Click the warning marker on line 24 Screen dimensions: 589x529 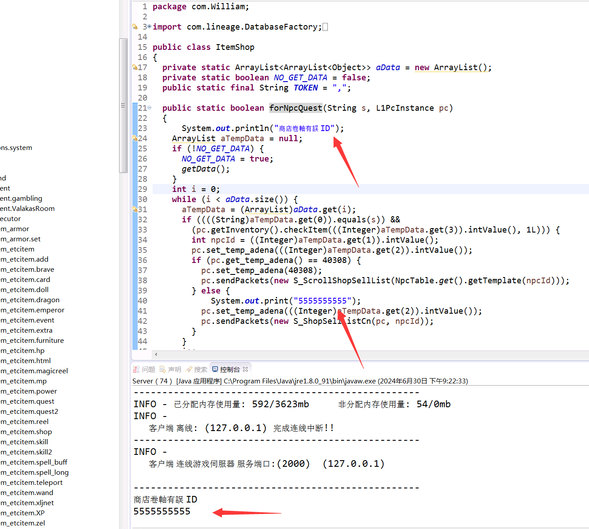coord(135,139)
